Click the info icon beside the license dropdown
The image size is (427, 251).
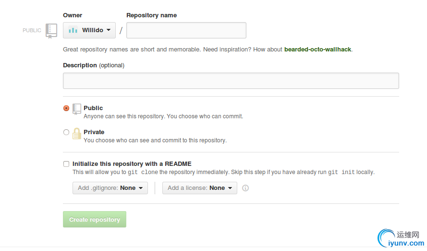pos(245,188)
